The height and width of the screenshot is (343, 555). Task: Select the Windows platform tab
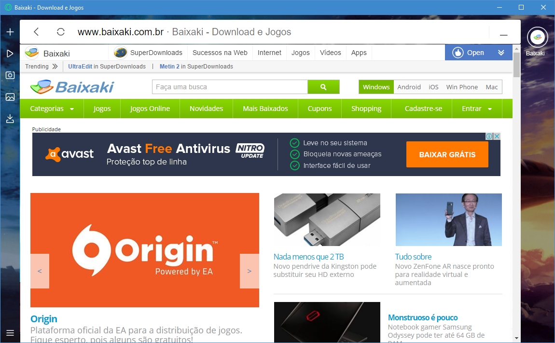tap(376, 87)
